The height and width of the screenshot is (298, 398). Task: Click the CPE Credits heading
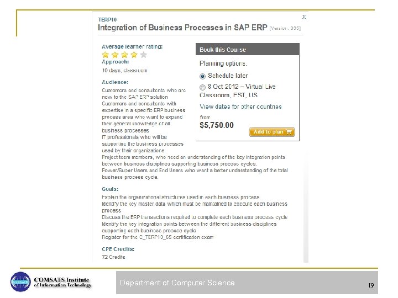point(118,249)
